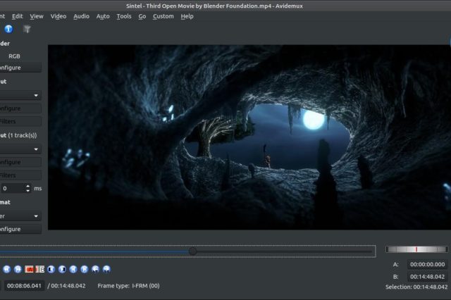The image size is (451, 300).
Task: Set selection marker B
Action: tap(40, 269)
